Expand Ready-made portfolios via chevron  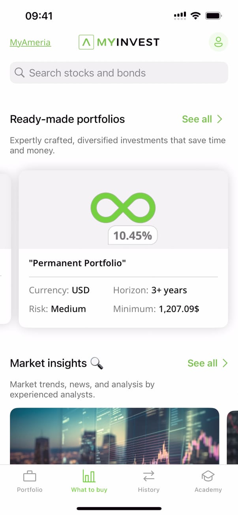tap(220, 119)
